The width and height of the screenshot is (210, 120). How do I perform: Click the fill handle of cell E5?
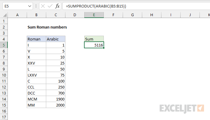tap(104, 48)
